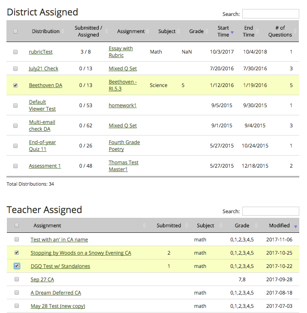Select the NaN grade cell
The image size is (307, 313).
point(187,52)
